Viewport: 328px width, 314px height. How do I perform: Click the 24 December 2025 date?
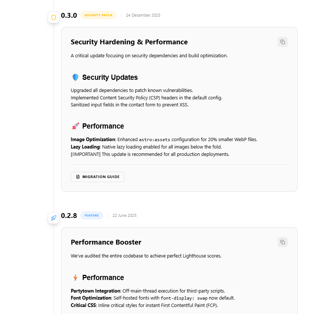pos(143,15)
